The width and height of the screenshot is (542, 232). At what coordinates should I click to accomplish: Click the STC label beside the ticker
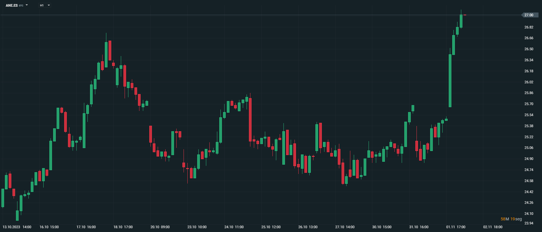click(21, 6)
